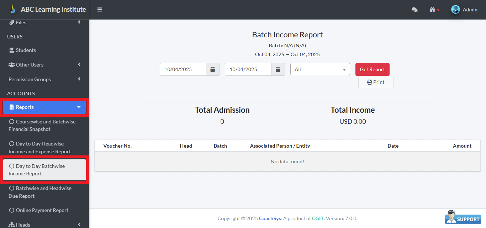This screenshot has width=486, height=228.
Task: Select Day to Day Batchwise Income Report
Action: click(x=40, y=170)
